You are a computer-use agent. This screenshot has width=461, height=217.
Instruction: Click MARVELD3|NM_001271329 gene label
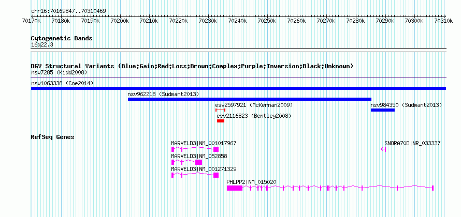204,169
